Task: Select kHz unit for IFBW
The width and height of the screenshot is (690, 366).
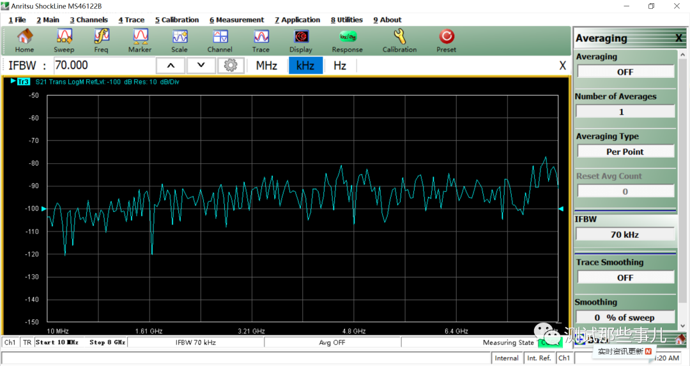Action: (x=305, y=66)
